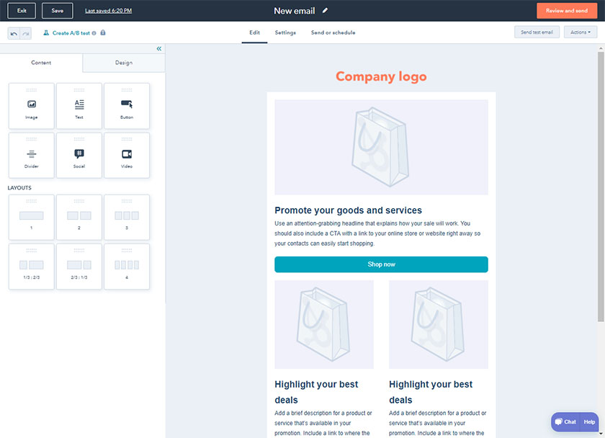Click the Shop now button in email
Screen dimensions: 605x438
pos(381,264)
